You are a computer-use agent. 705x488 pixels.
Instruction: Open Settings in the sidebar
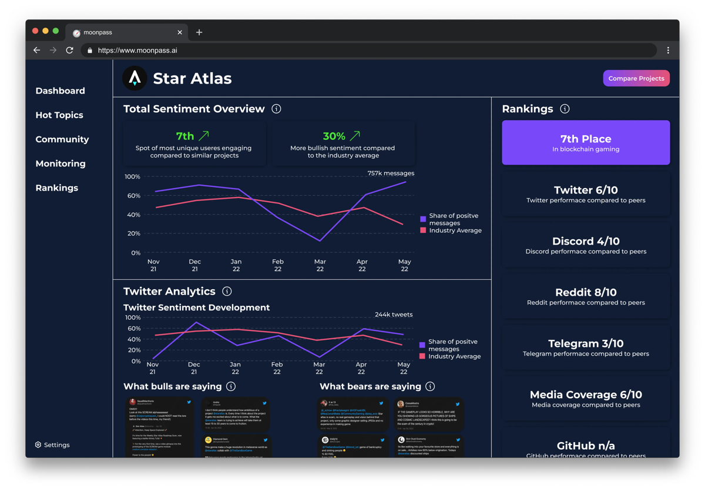[52, 445]
